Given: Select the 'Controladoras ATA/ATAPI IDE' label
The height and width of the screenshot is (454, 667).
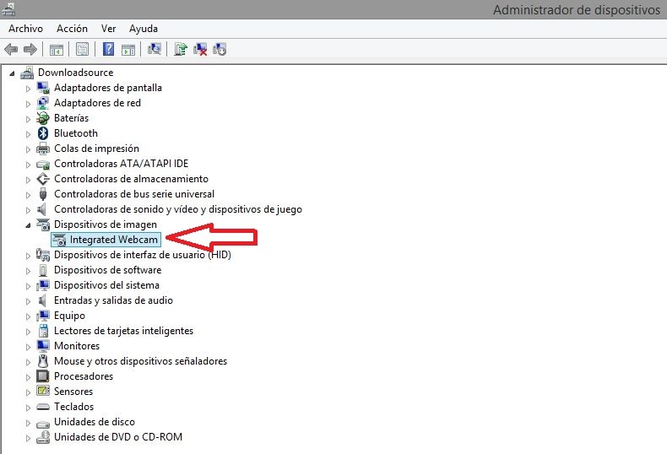Looking at the screenshot, I should tap(122, 164).
